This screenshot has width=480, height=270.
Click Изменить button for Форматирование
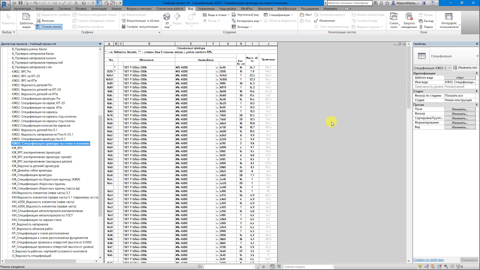[x=460, y=123]
